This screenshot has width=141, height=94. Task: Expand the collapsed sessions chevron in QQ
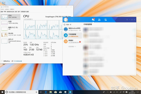click(75, 47)
